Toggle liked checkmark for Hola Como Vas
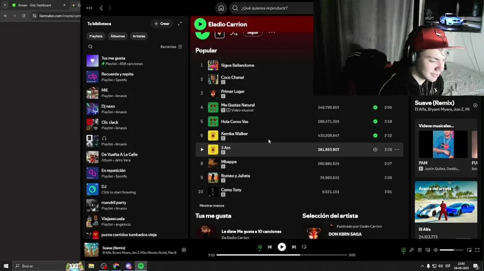 coord(375,122)
